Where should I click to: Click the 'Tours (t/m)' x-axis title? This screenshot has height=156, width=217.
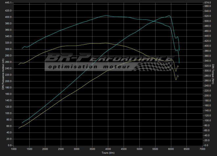tap(108, 153)
